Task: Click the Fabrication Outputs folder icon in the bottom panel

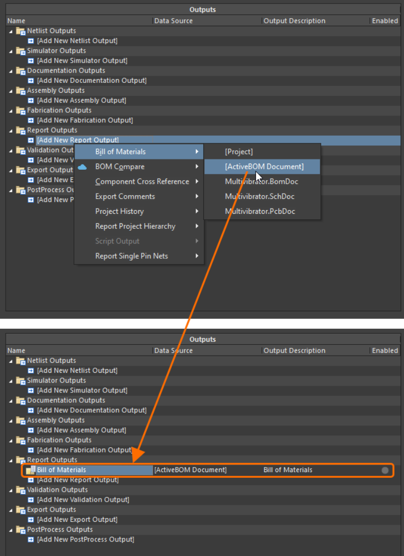Action: (21, 440)
